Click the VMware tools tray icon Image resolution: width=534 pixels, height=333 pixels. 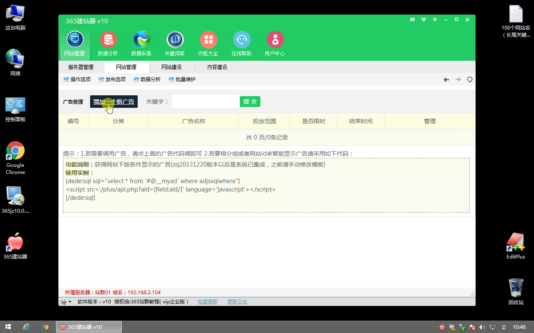pos(452,327)
